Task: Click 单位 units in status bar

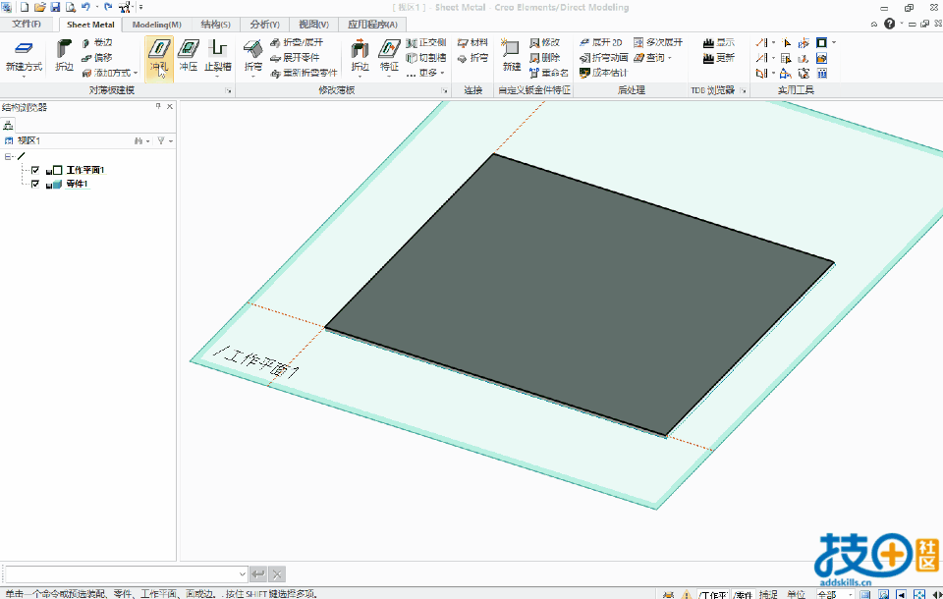Action: pyautogui.click(x=797, y=594)
